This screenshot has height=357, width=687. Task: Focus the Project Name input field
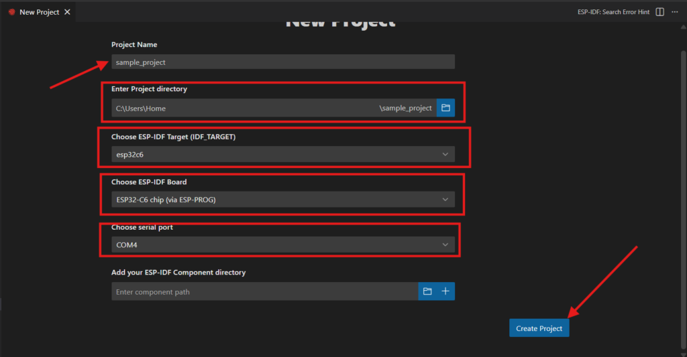[283, 62]
